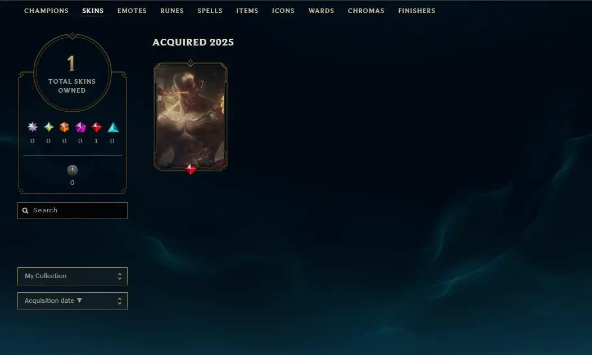
Task: Click the yellow-green Ultimate tier gem icon
Action: (x=49, y=127)
